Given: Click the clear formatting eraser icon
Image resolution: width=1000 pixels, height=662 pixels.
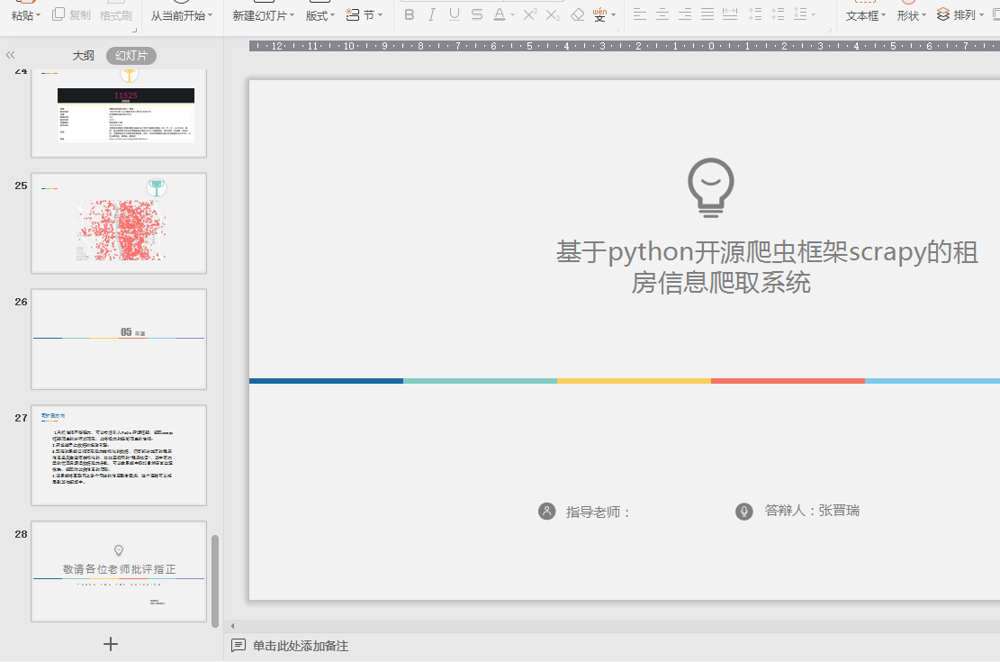Looking at the screenshot, I should pyautogui.click(x=577, y=14).
